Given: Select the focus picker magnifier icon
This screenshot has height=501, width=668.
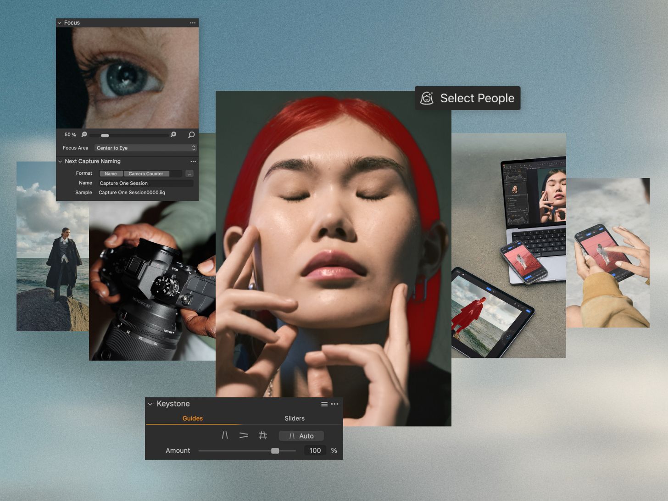Looking at the screenshot, I should 191,135.
